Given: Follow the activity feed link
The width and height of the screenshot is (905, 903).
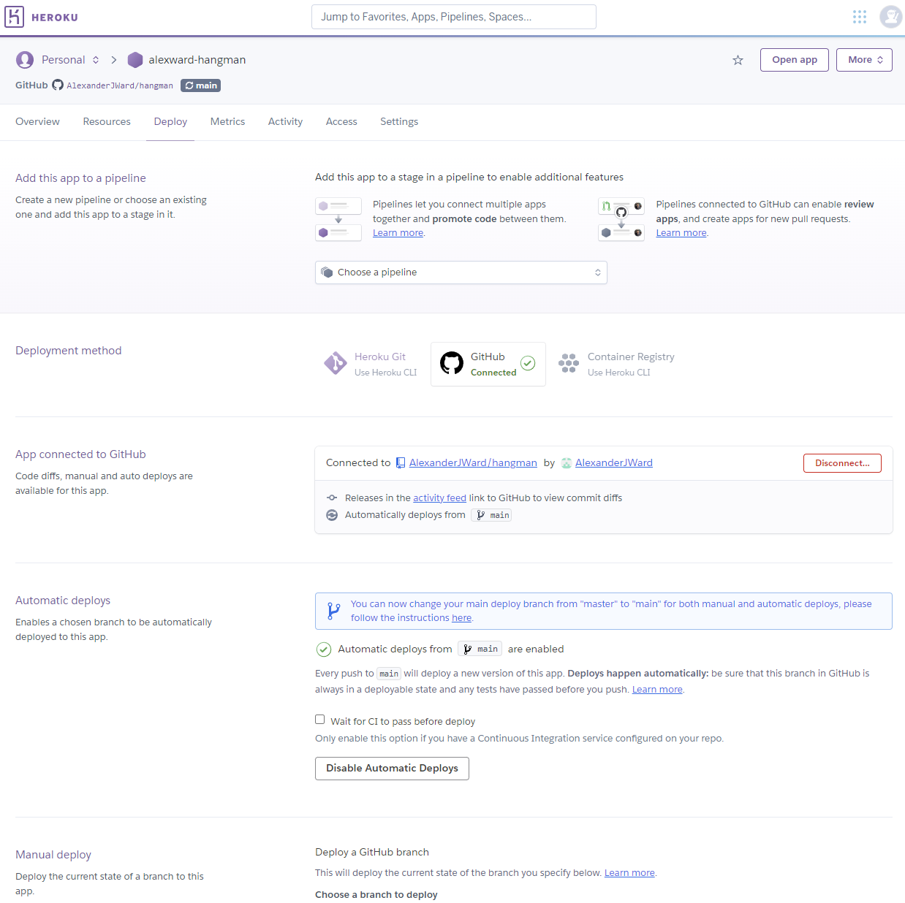Looking at the screenshot, I should (439, 498).
